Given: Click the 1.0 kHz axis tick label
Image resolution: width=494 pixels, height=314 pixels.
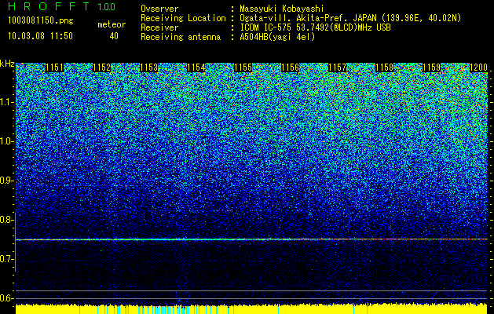Looking at the screenshot, I should (x=7, y=141).
